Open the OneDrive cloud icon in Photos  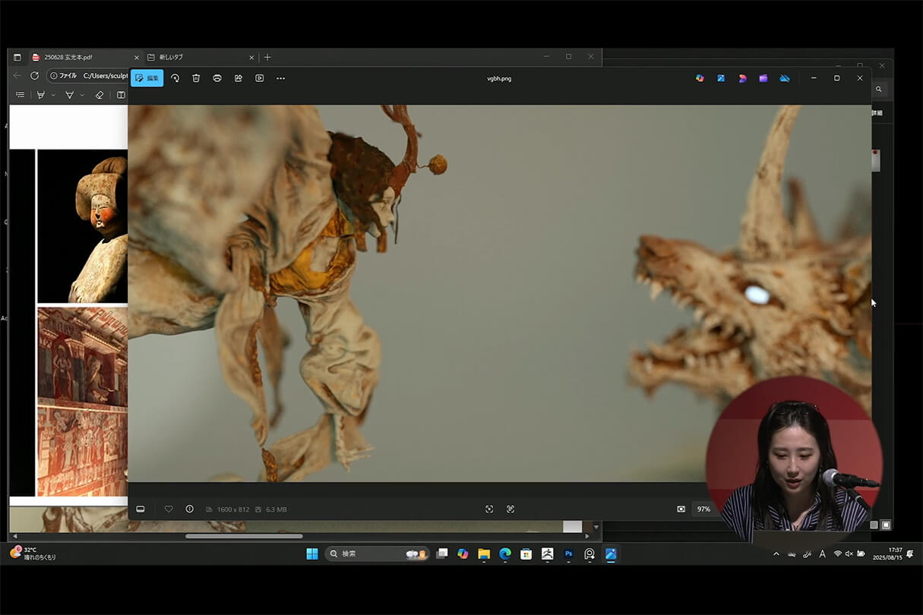[x=785, y=78]
